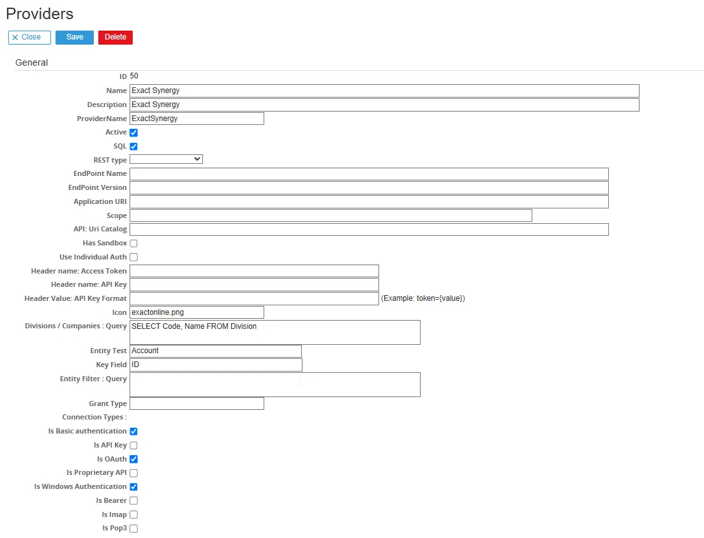The height and width of the screenshot is (538, 704).
Task: Tick the Is Proprietary API checkbox
Action: (134, 473)
